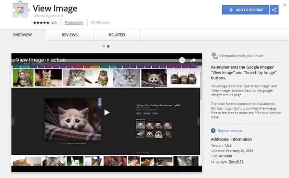Click the Updated February 20, 2018 text
This screenshot has height=178, width=289.
click(x=232, y=151)
